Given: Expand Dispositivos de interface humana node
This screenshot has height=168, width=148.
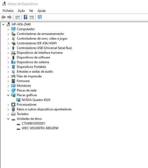Looking at the screenshot, I should pos(8,53).
